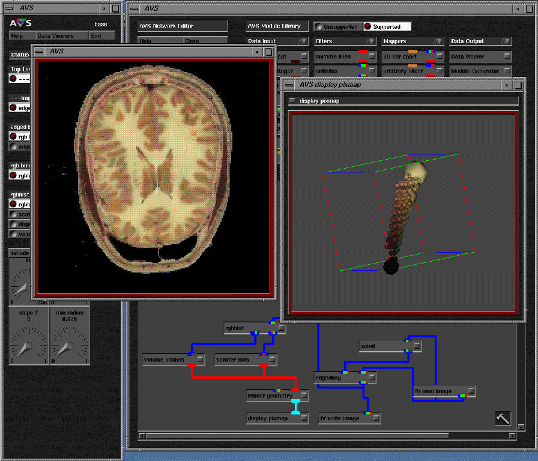The width and height of the screenshot is (538, 461).
Task: Click the min radius dial
Action: click(70, 345)
